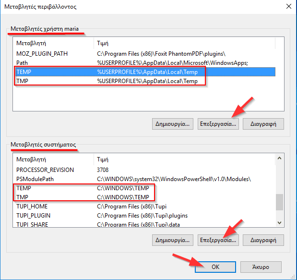Click scroll up arrow in system variables list
Viewport: 297px width, 280px height.
click(279, 158)
